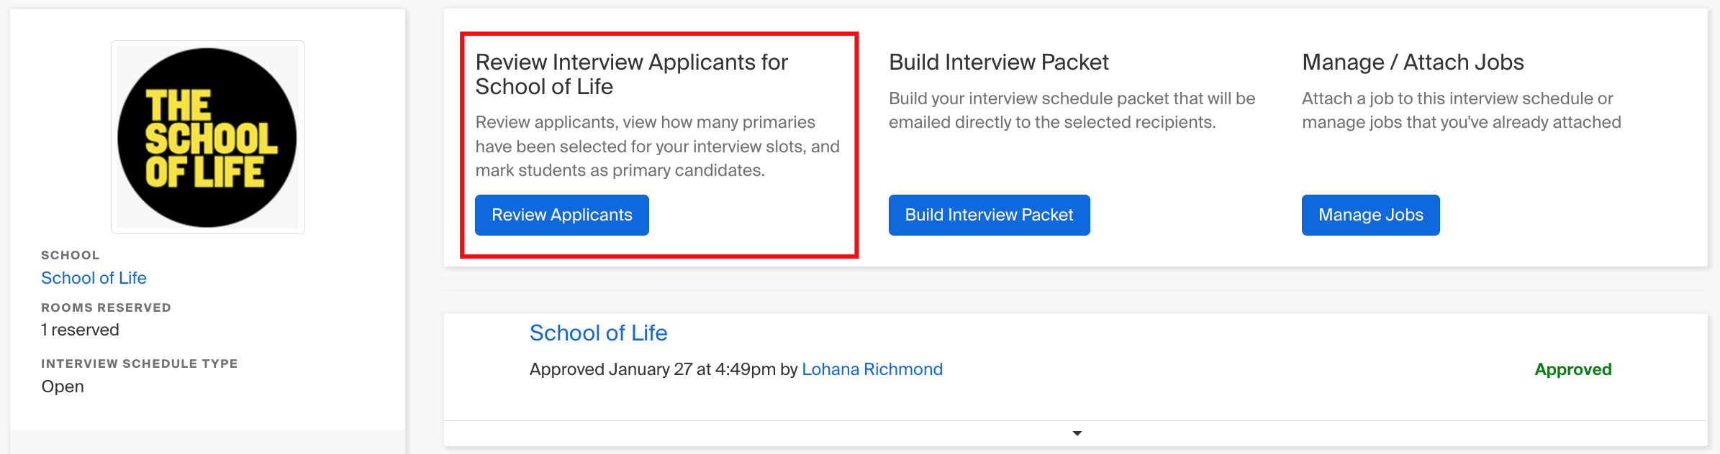
Task: Click 'Review Interview Applicants for School of Life' heading
Action: click(x=632, y=74)
